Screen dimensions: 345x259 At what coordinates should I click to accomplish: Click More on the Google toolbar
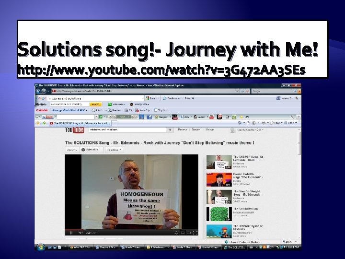tap(189, 98)
